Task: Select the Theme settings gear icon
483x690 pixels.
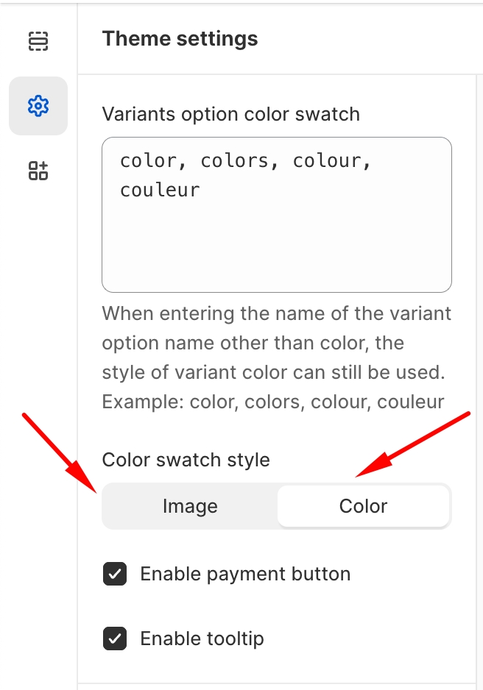Action: click(38, 106)
